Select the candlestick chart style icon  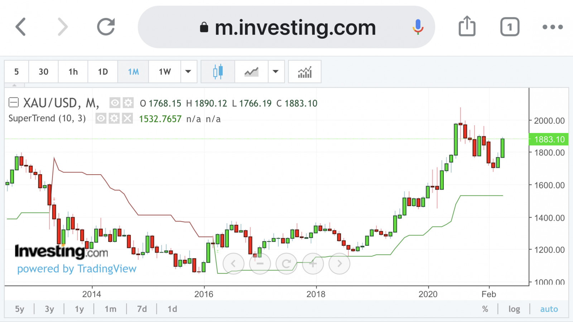[218, 72]
